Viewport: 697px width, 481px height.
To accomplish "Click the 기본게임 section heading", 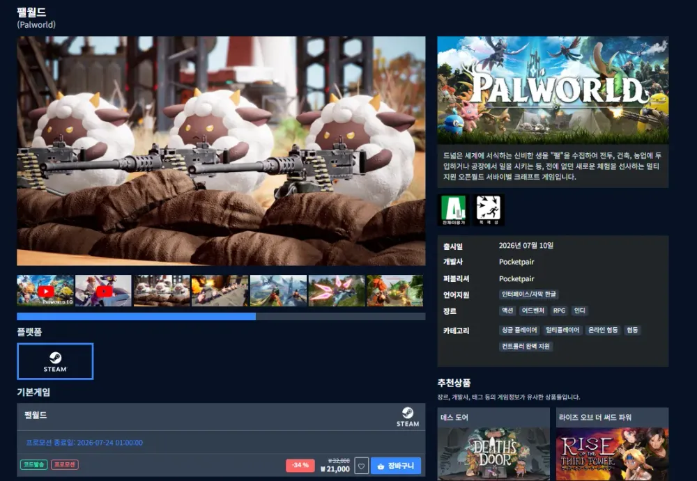I will tap(33, 392).
